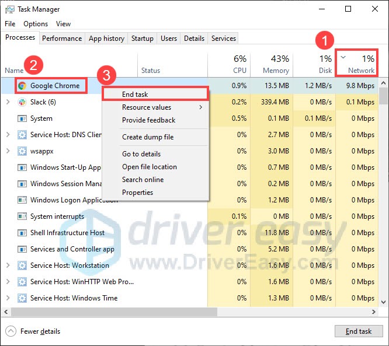Click Chrome network value 9.8 Mbps

pos(360,86)
